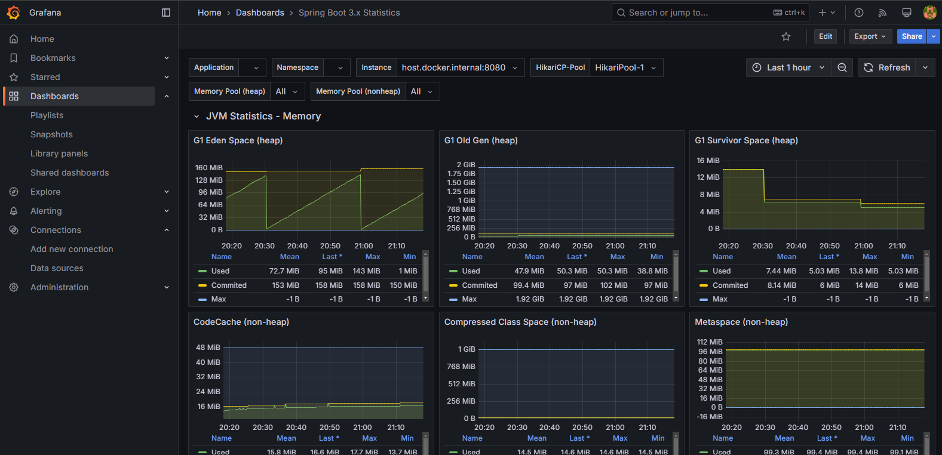Open Explore in the sidebar

pyautogui.click(x=45, y=192)
